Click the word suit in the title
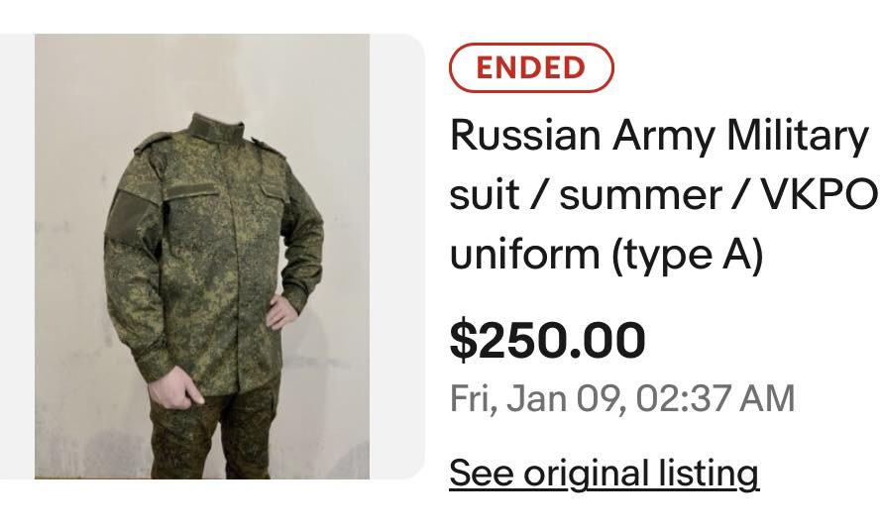Image resolution: width=881 pixels, height=532 pixels. tap(483, 195)
